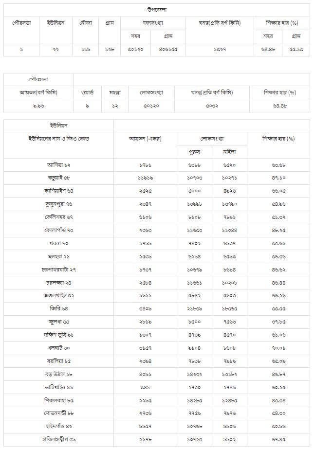Select the কচুয়াই ৫৮ union name cell
Image resolution: width=315 pixels, height=450 pixels.
[x=58, y=178]
